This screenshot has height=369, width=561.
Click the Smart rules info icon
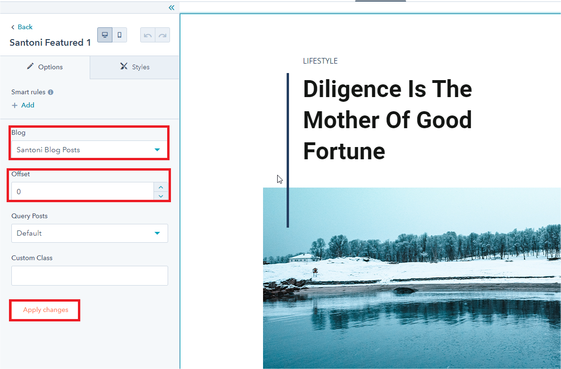51,92
